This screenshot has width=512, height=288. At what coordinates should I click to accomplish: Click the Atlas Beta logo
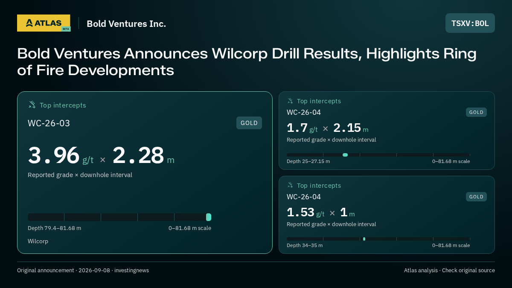click(44, 23)
